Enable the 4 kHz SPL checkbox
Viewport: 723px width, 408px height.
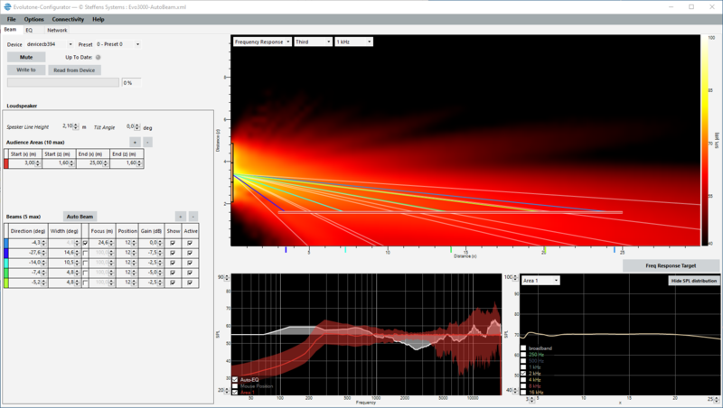click(x=523, y=380)
